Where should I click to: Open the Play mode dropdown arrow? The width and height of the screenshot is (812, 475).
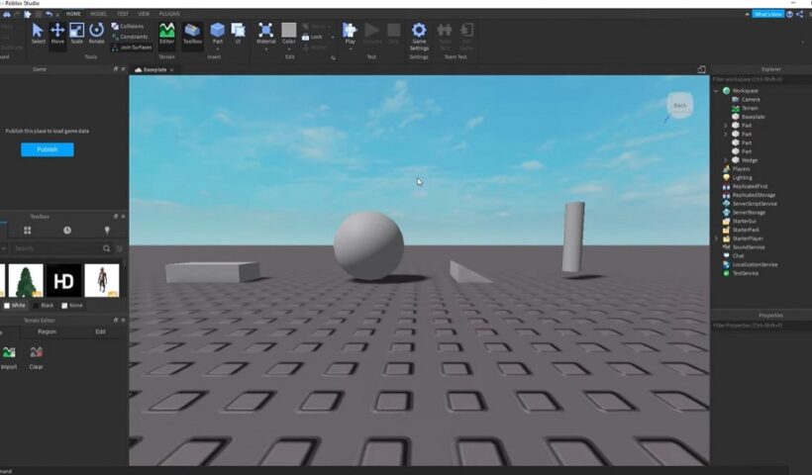(x=351, y=49)
